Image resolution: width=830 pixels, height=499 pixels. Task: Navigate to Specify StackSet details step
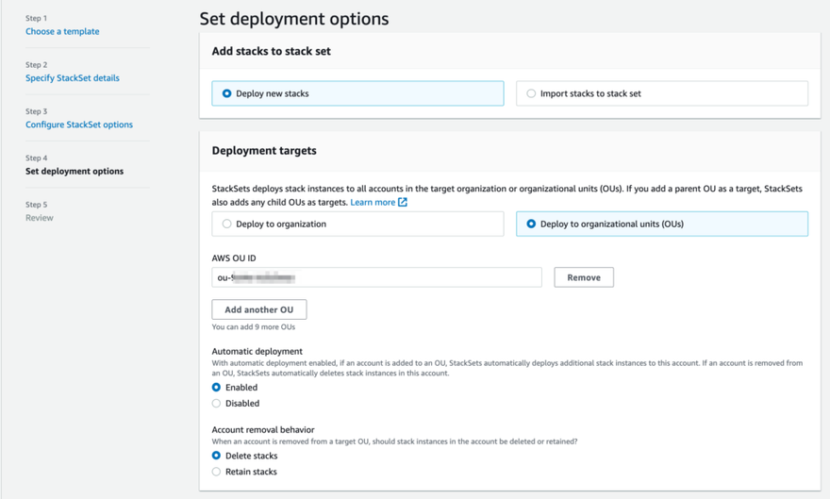pyautogui.click(x=73, y=78)
